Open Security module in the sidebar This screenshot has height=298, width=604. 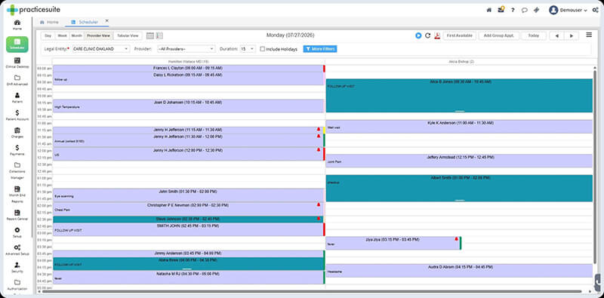point(17,268)
